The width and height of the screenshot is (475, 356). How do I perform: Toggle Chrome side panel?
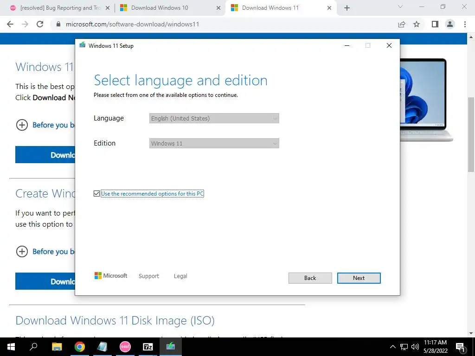(435, 24)
